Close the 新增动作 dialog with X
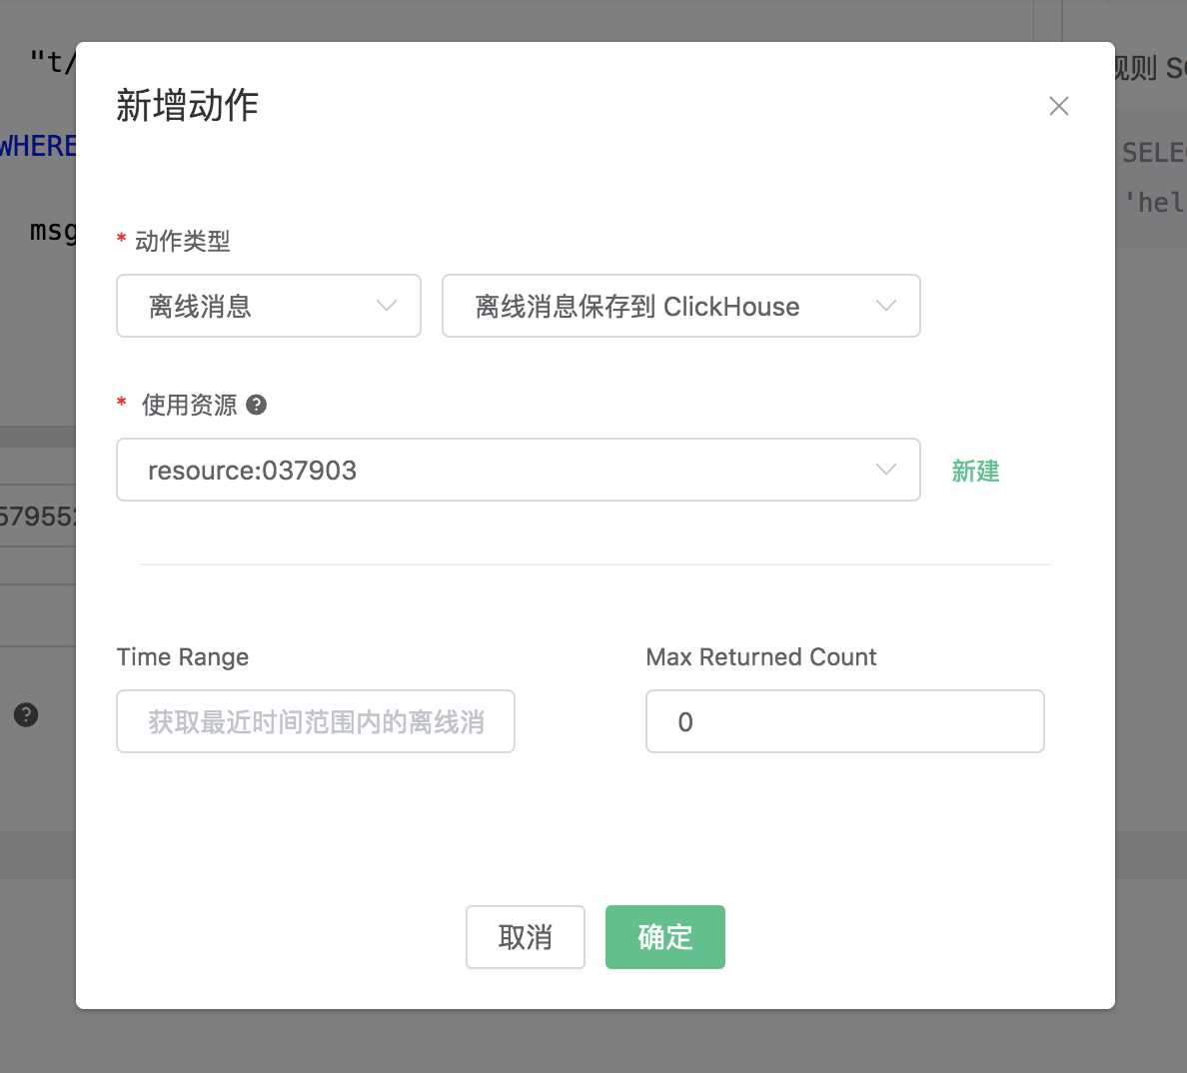Screen dimensions: 1187x1073 click(1059, 106)
